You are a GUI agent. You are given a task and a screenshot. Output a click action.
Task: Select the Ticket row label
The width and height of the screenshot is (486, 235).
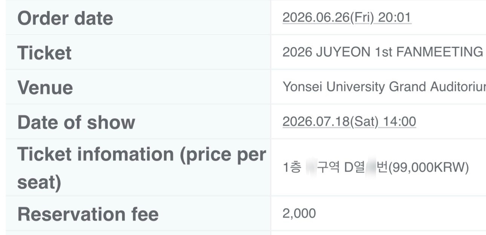(x=44, y=53)
